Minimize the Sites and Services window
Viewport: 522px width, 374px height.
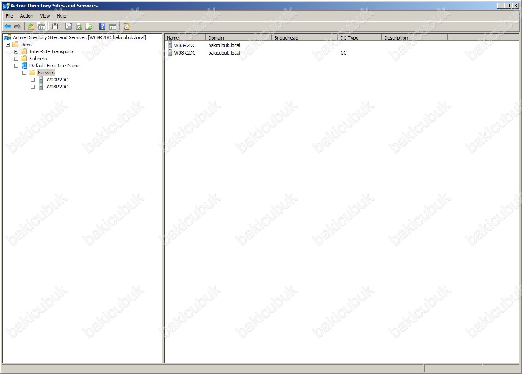(501, 6)
